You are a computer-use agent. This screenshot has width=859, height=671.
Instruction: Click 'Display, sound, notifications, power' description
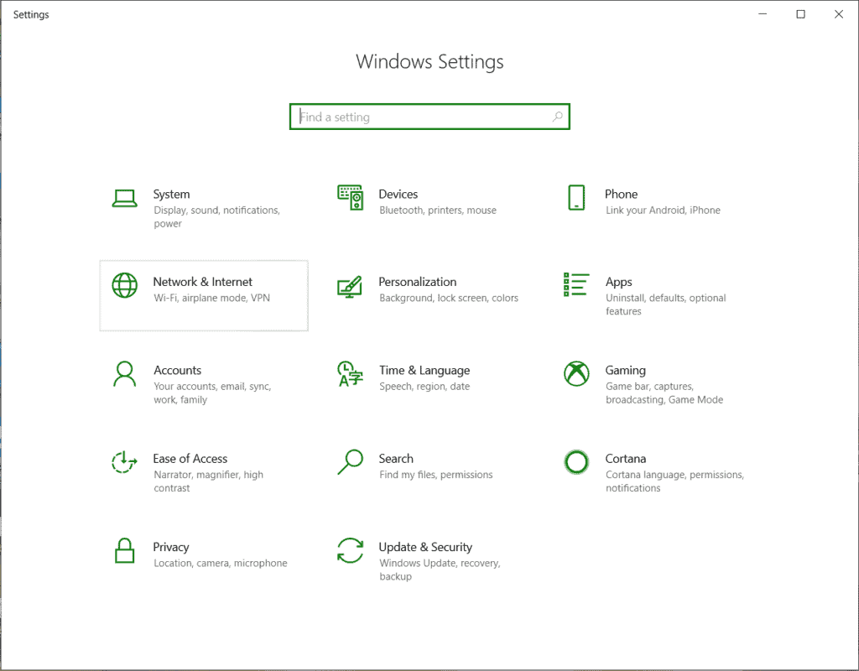[217, 217]
